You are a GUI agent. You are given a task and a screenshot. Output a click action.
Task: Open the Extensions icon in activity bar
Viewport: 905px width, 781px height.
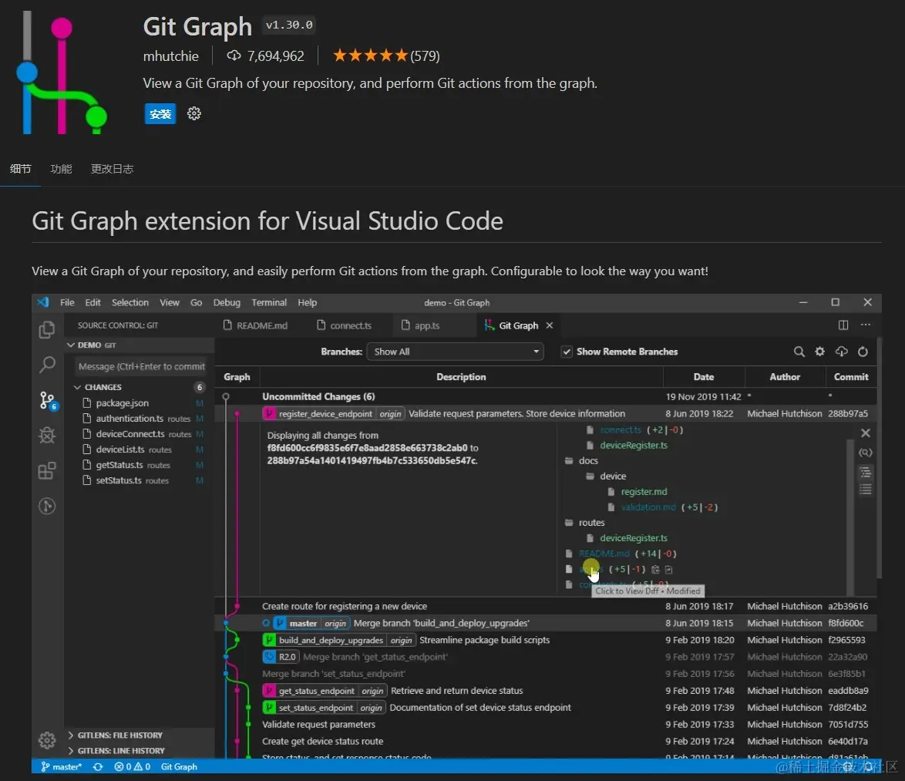click(x=47, y=470)
